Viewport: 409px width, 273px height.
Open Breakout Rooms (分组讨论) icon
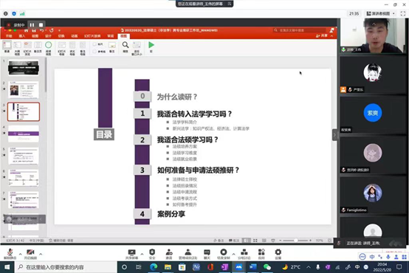coord(244,255)
